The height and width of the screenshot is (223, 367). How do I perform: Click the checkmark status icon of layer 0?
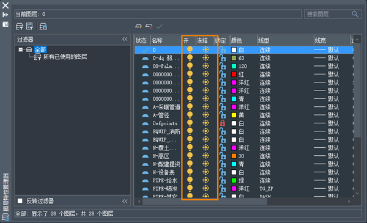pos(146,50)
